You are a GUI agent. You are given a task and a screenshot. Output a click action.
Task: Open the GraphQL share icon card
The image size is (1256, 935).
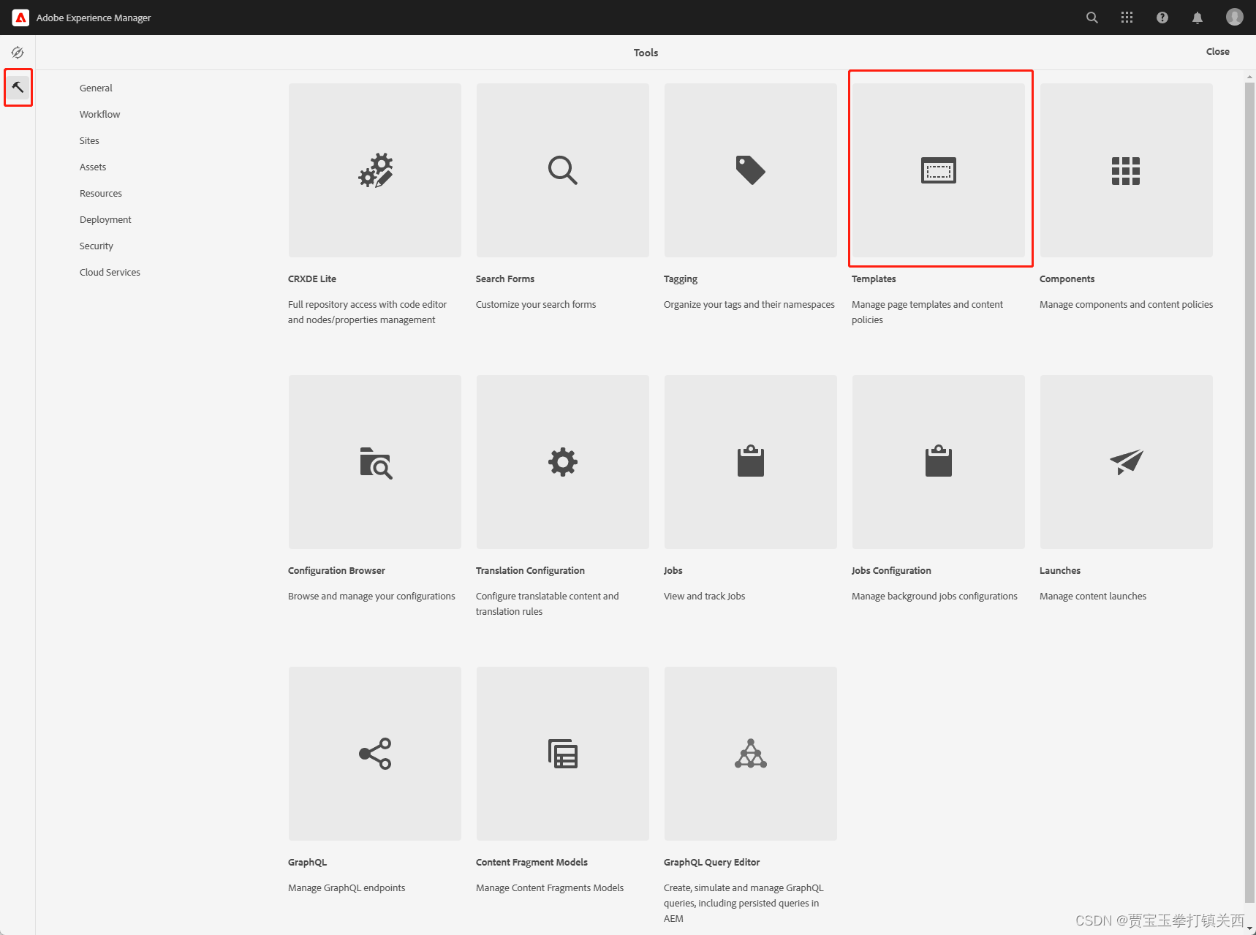[374, 754]
